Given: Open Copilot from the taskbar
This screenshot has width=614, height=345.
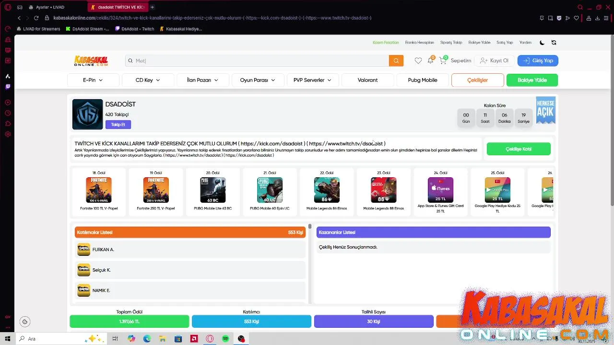Looking at the screenshot, I should (x=131, y=339).
